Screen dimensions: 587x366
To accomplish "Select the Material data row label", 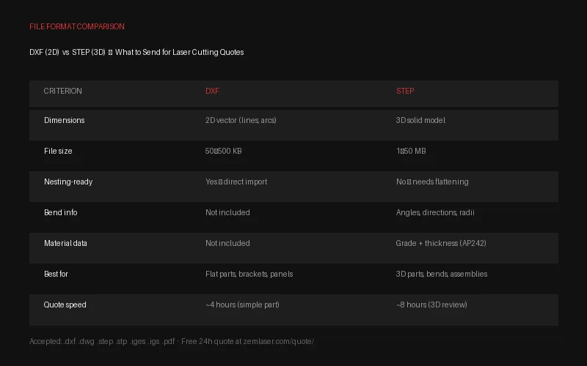I will pyautogui.click(x=65, y=243).
